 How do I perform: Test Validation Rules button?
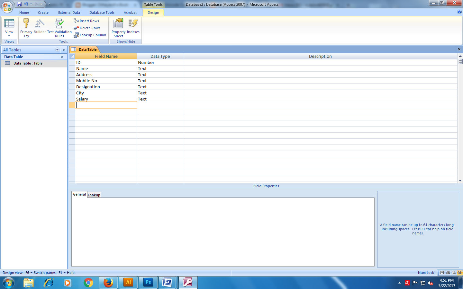[59, 28]
